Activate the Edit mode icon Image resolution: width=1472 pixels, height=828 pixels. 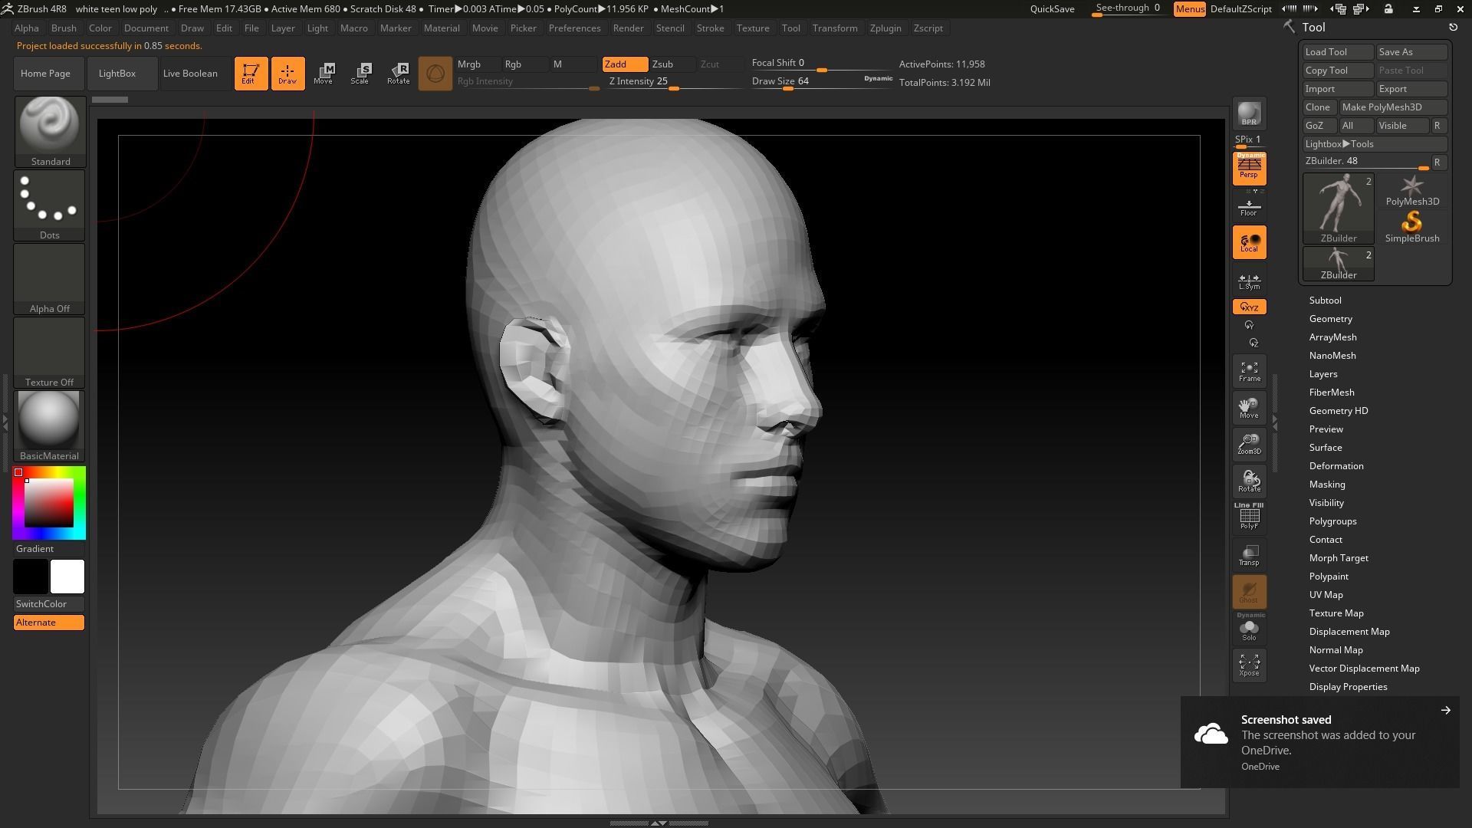click(x=251, y=74)
